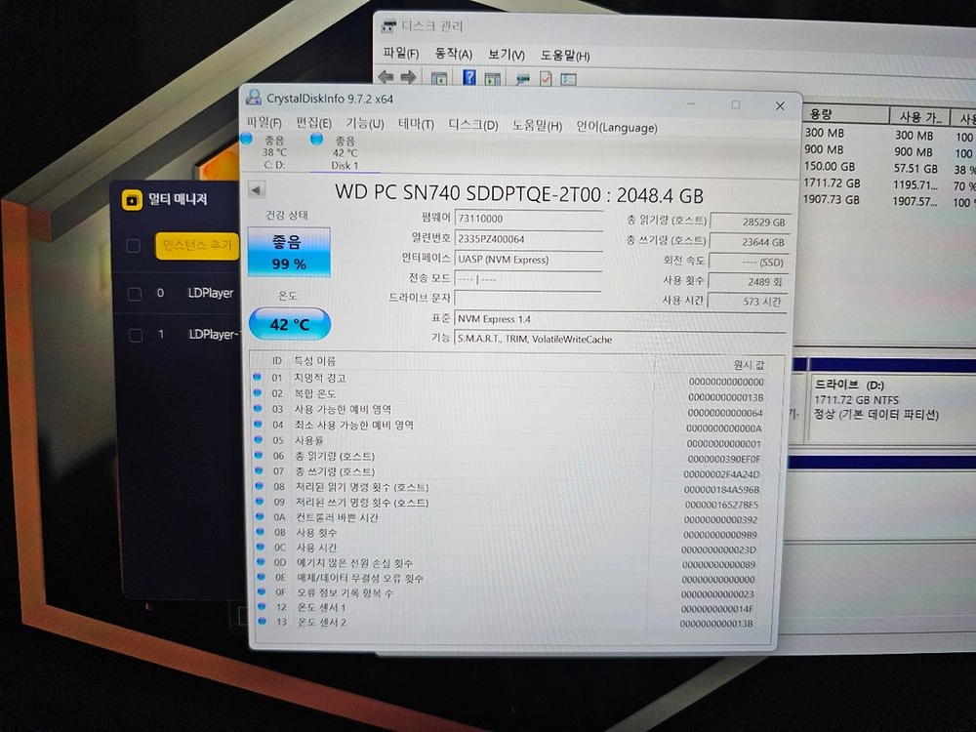The image size is (976, 732).
Task: Open blue Help question-mark icon in Disk Management
Action: (x=469, y=78)
